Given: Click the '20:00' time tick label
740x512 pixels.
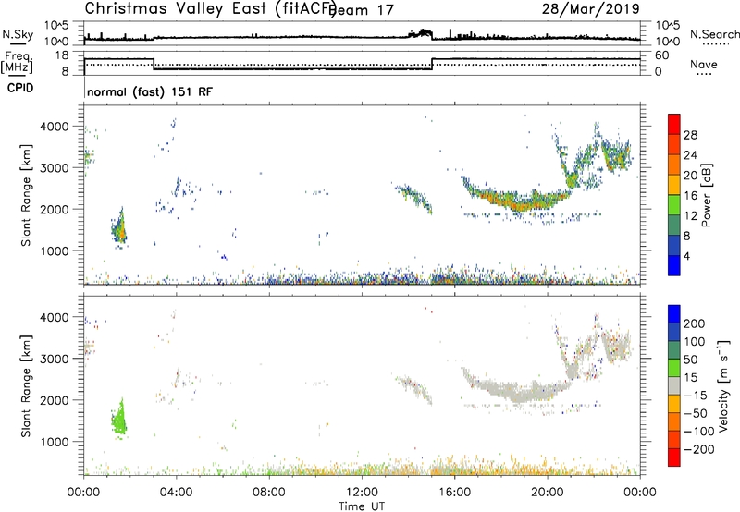Looking at the screenshot, I should [547, 493].
